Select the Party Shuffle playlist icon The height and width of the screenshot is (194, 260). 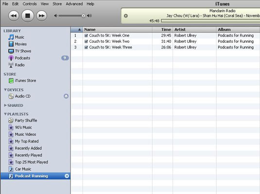click(x=11, y=120)
